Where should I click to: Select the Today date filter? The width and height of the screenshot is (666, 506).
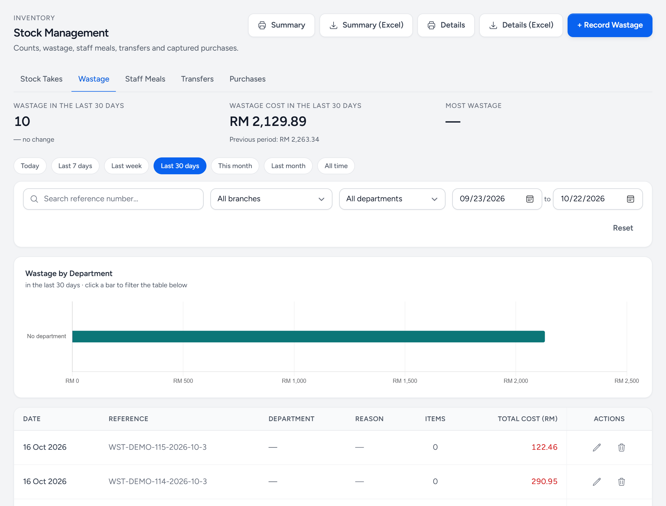click(30, 166)
